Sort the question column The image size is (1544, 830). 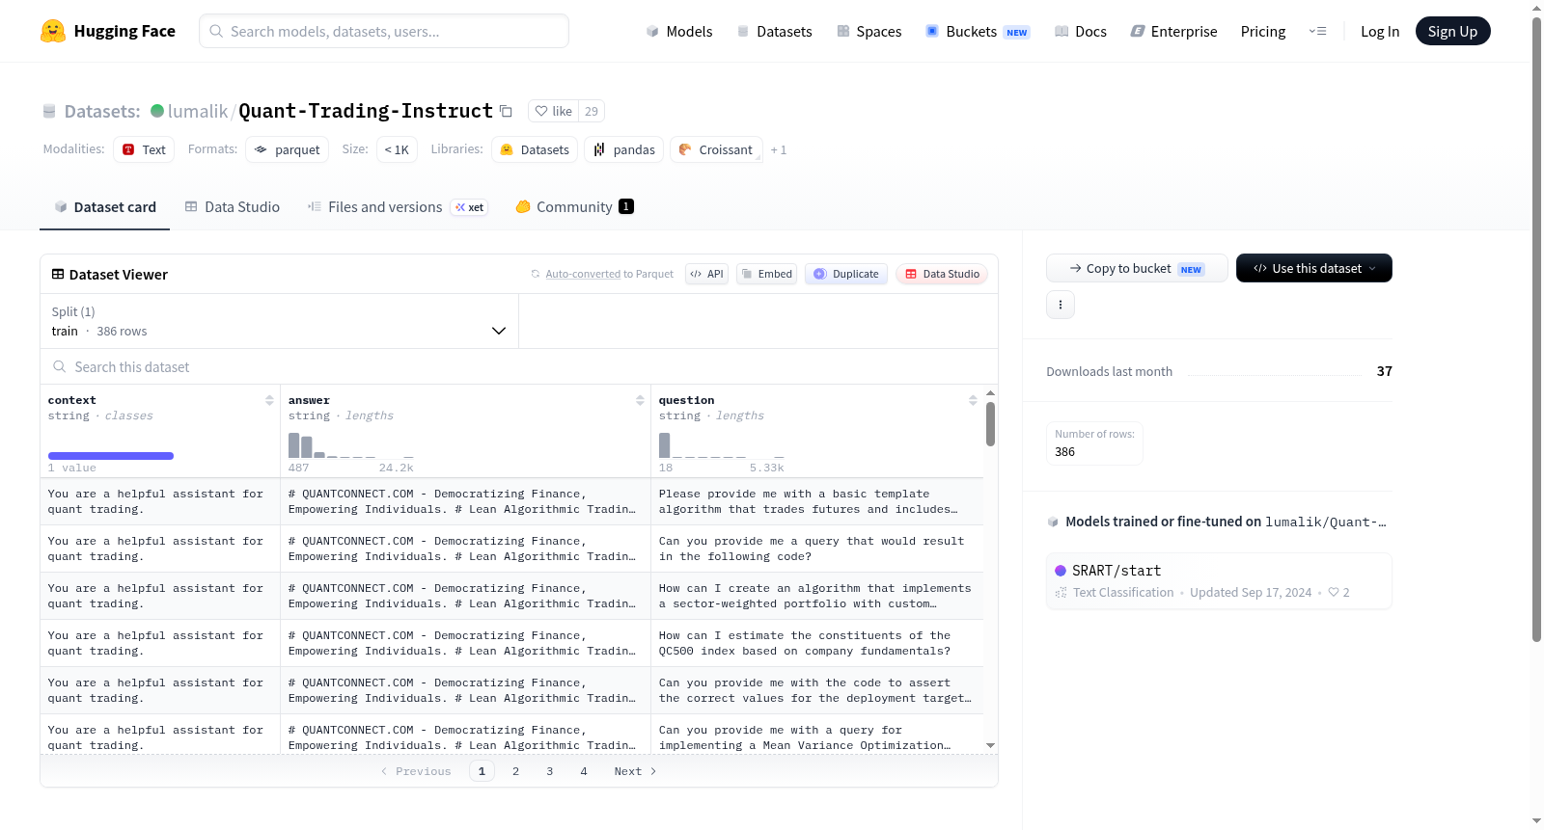(x=973, y=400)
